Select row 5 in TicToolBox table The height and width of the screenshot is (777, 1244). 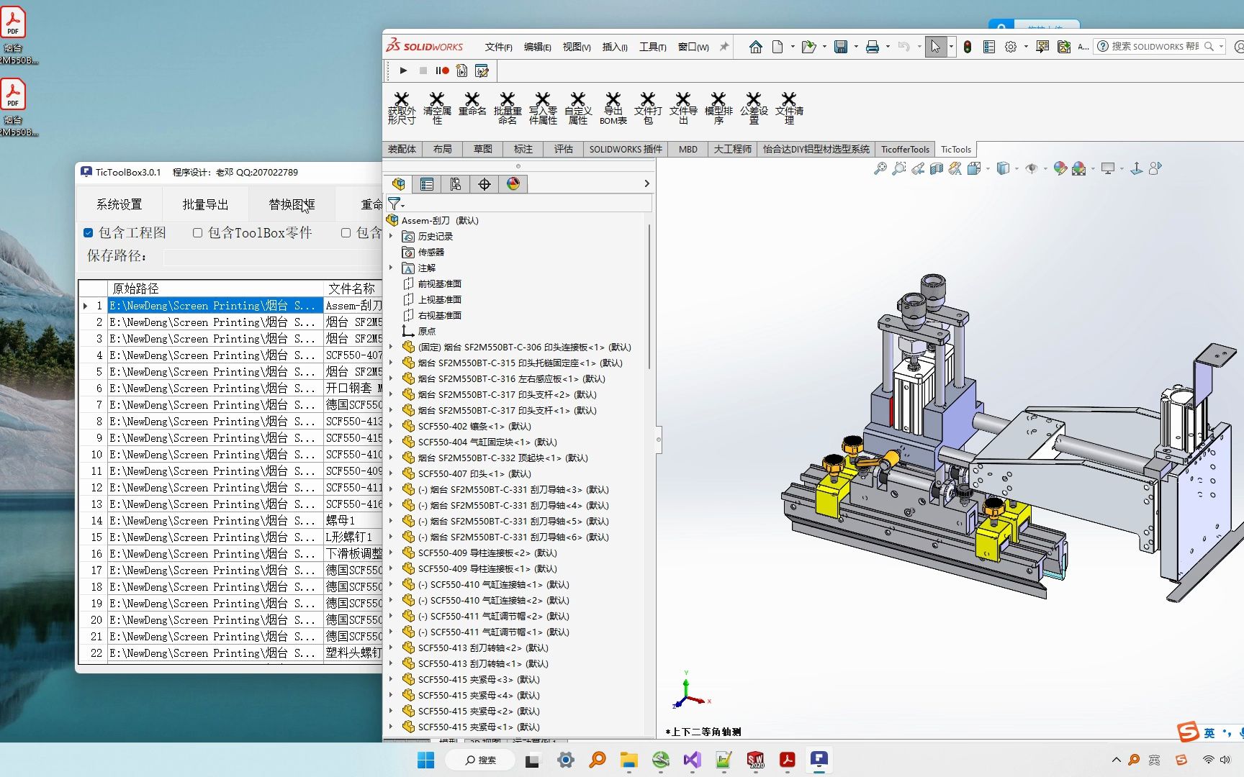coord(230,372)
